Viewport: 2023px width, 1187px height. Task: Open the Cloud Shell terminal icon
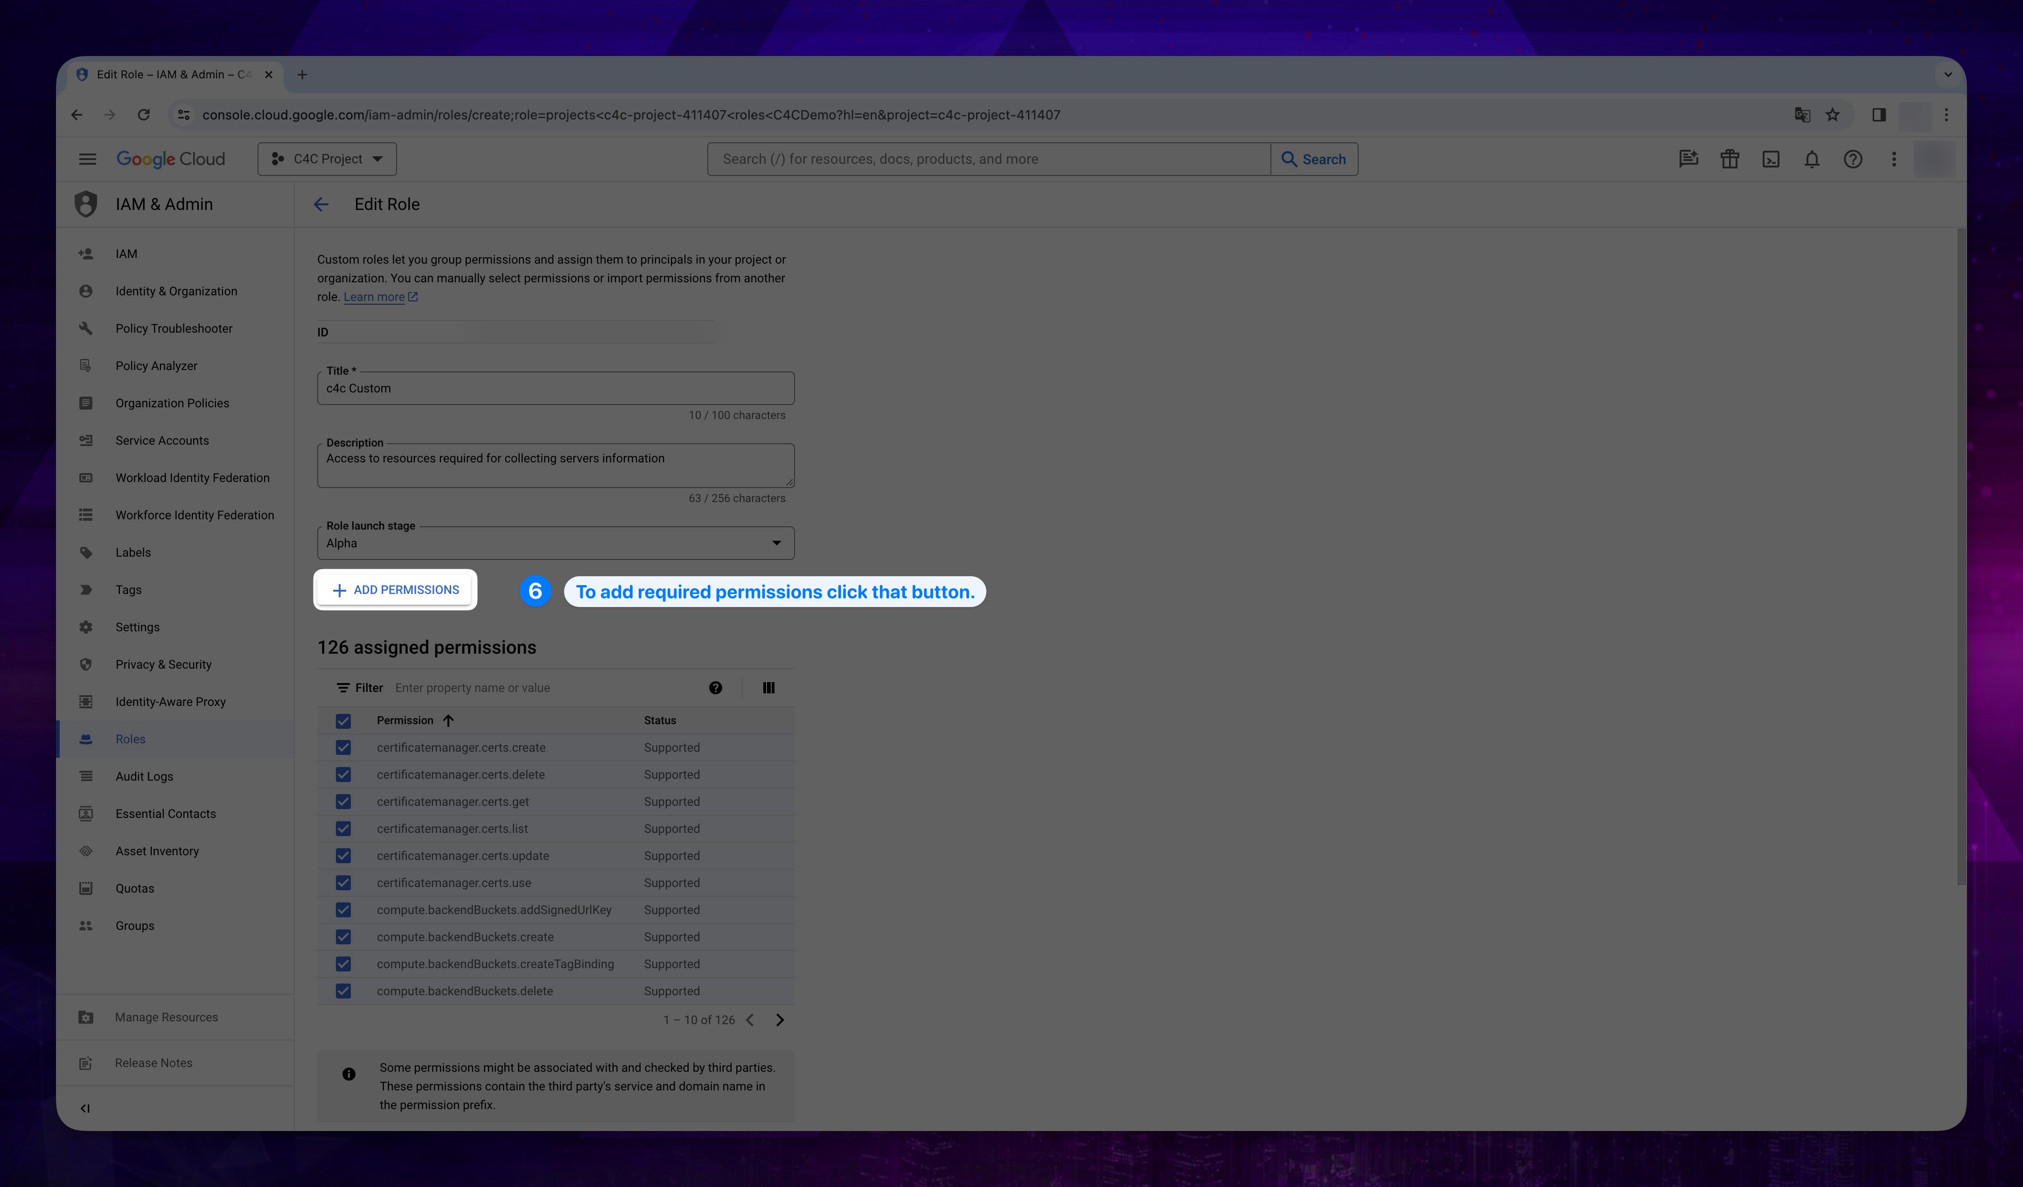point(1770,159)
